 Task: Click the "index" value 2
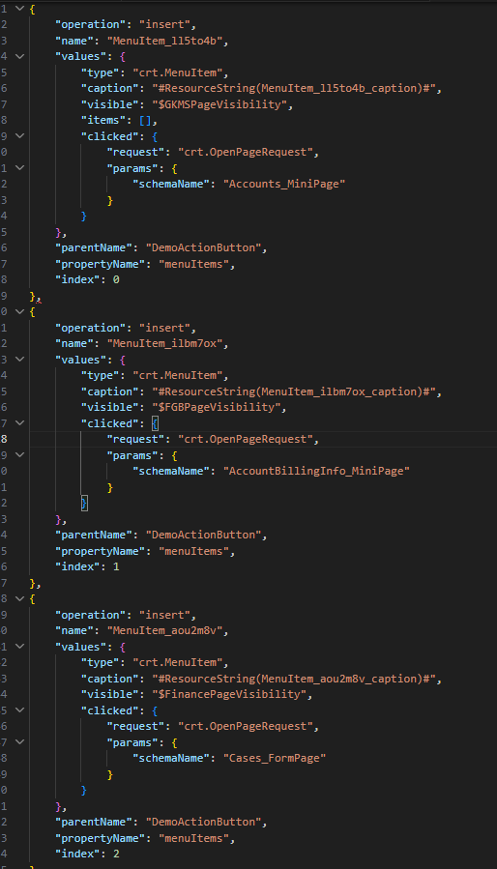coord(116,855)
